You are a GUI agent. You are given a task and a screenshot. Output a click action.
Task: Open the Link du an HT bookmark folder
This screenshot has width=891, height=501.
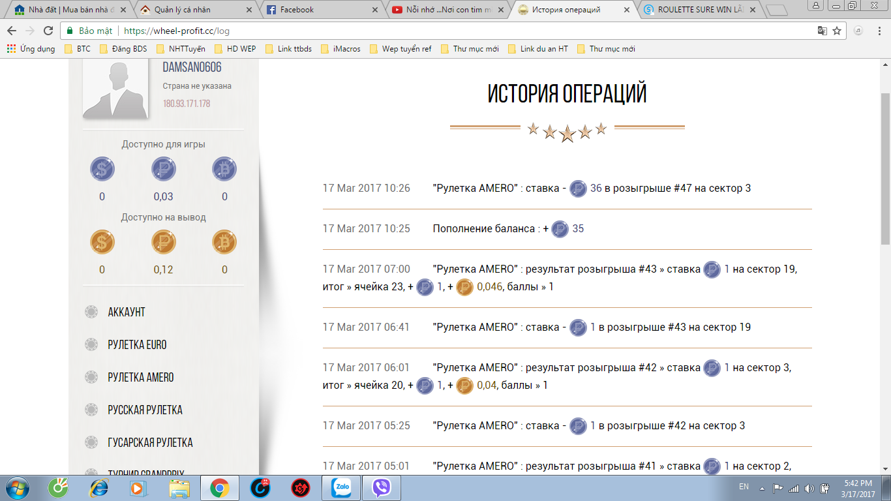point(537,49)
